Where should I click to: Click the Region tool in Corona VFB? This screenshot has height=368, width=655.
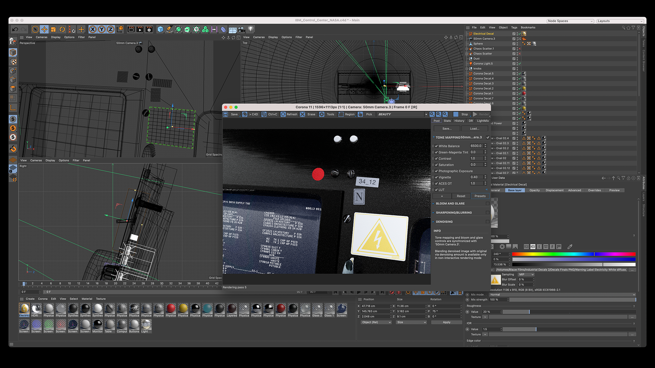[x=347, y=114]
